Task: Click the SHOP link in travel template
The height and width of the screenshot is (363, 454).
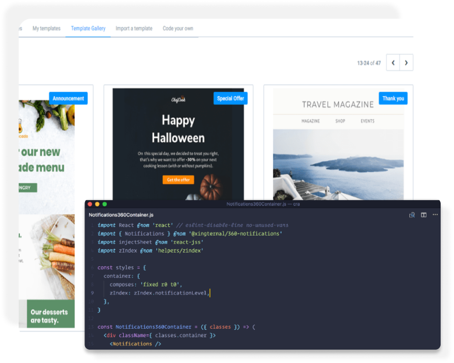Action: [x=340, y=121]
